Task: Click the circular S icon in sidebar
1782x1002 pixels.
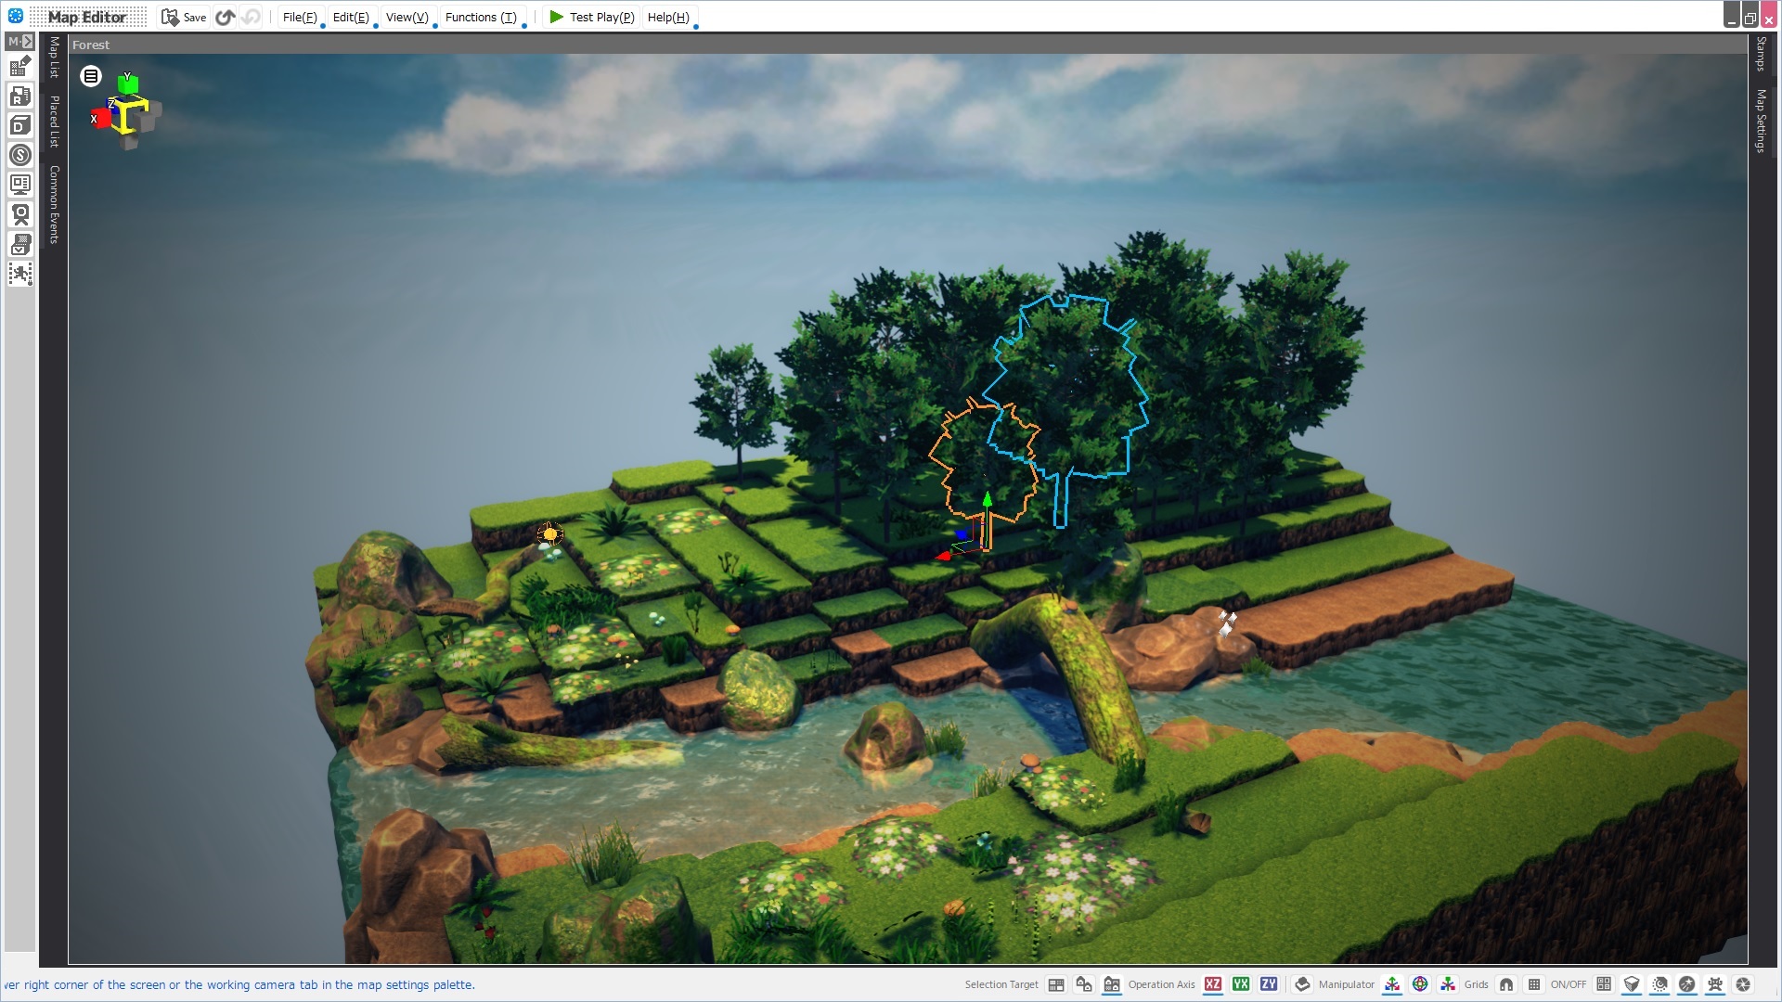Action: pos(20,155)
